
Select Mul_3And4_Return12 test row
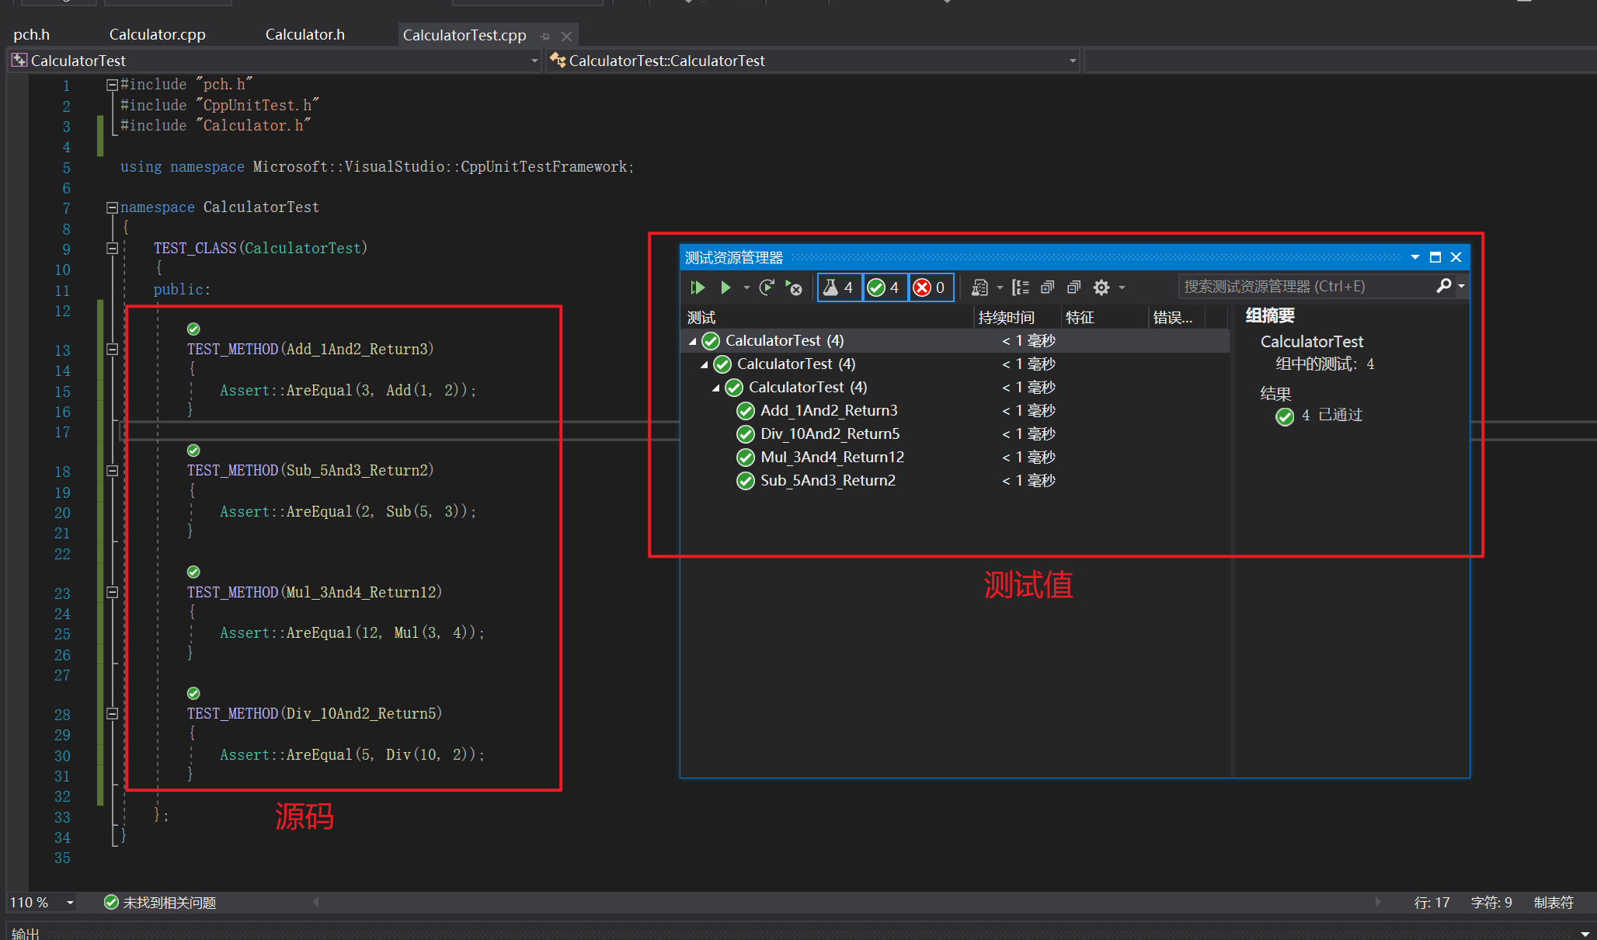[955, 457]
